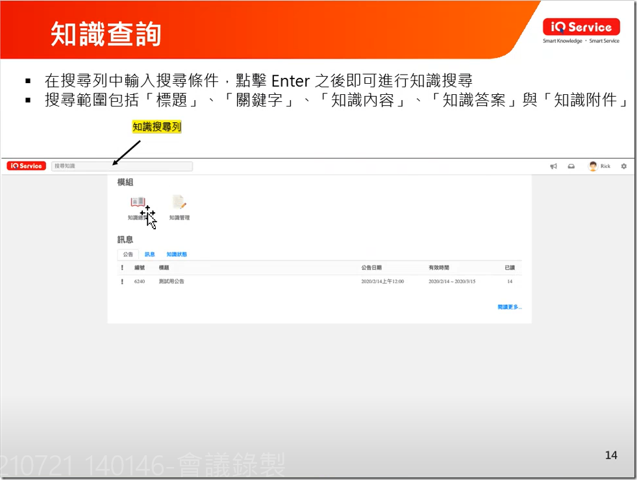
Task: Sort by the 有效時間 column header
Action: pos(438,268)
